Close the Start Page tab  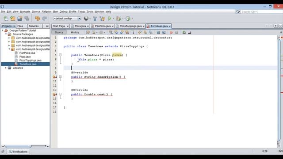tap(68, 26)
